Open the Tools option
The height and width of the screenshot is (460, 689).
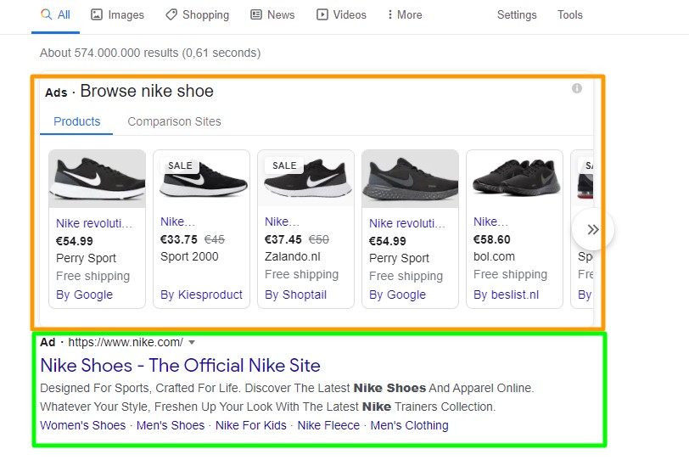pos(570,14)
